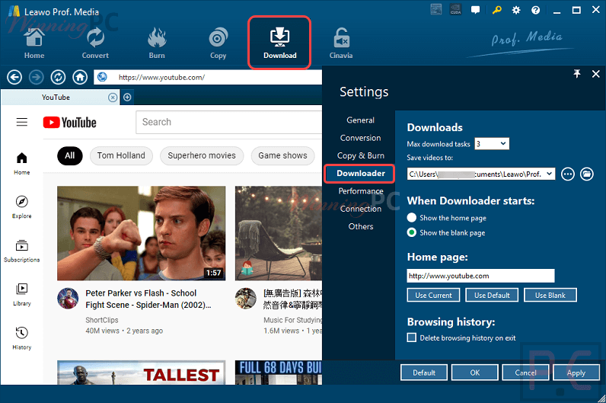
Task: Click the Use Default button
Action: coord(492,295)
